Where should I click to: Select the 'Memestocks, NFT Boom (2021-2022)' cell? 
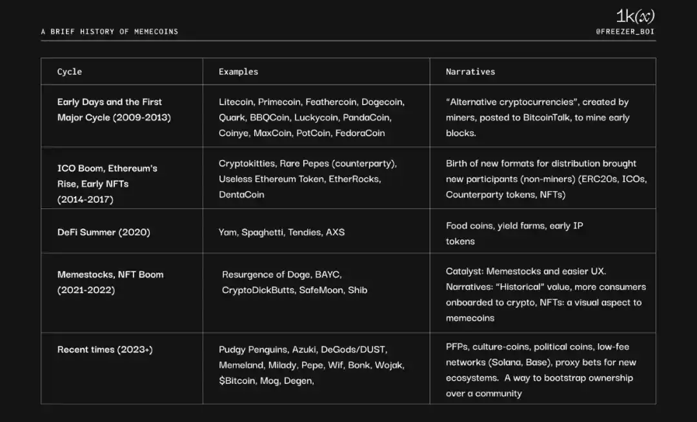(x=110, y=282)
